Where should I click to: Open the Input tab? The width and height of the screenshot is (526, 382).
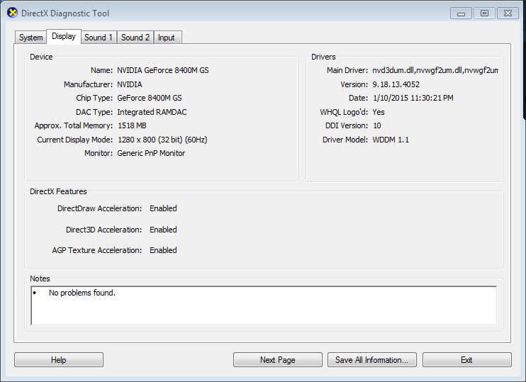tap(167, 38)
